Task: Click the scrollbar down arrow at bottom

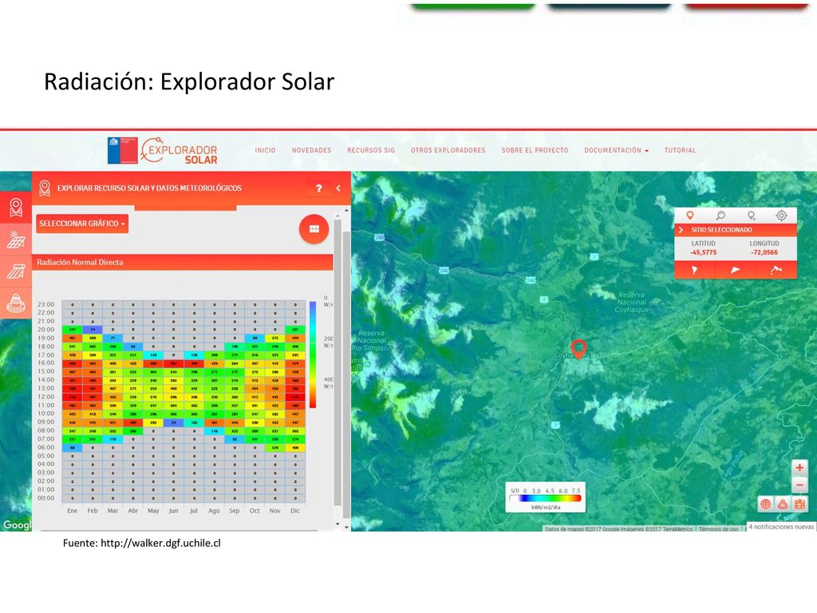Action: 346,527
